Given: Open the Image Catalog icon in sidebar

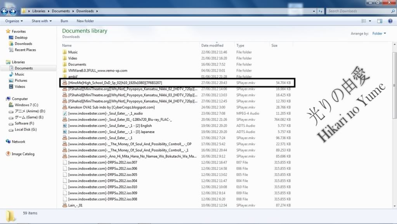Looking at the screenshot, I should [x=8, y=154].
